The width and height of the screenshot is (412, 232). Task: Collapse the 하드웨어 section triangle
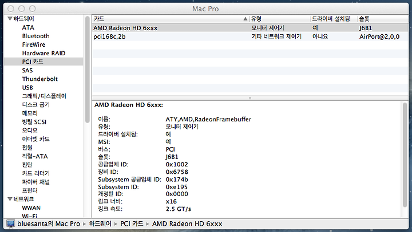click(x=10, y=19)
